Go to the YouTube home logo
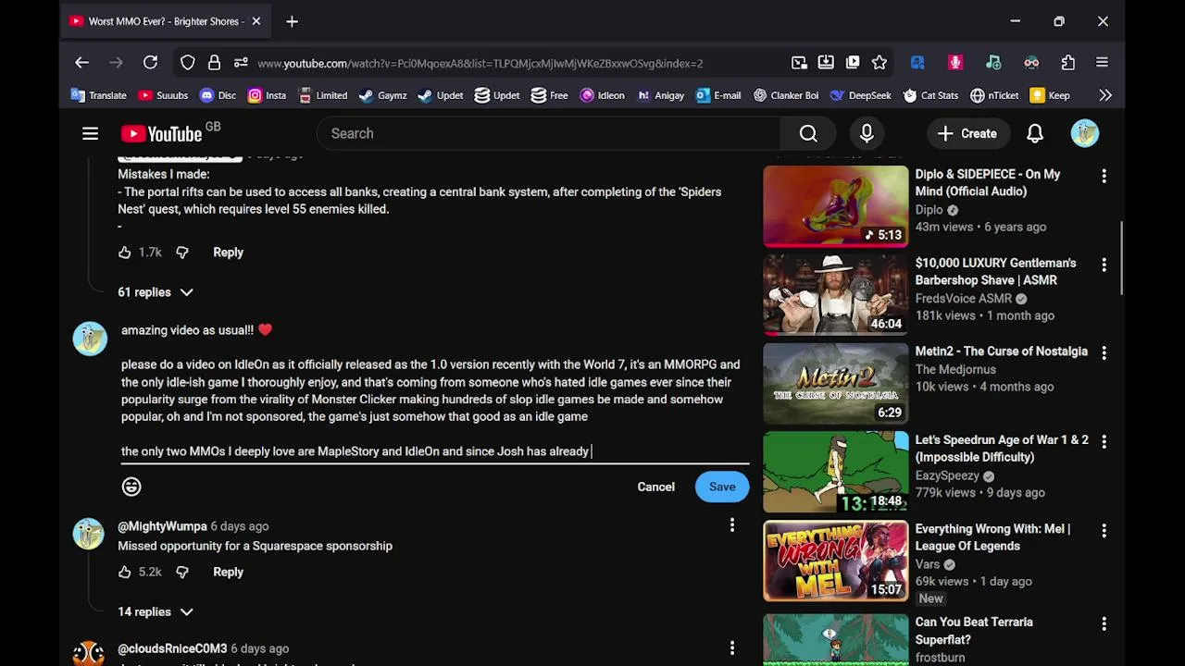 [161, 134]
